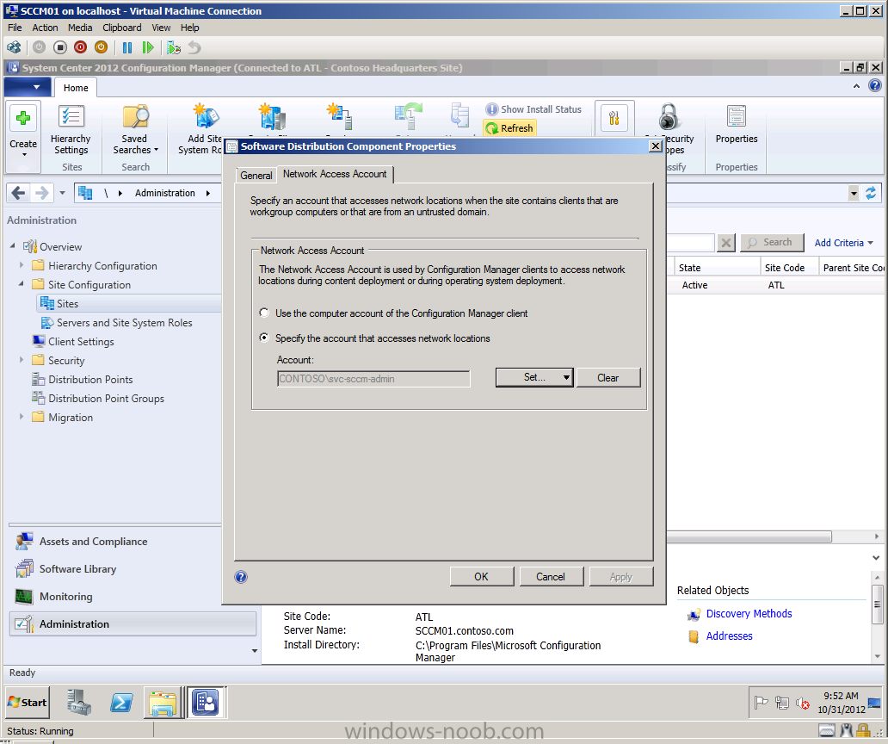The height and width of the screenshot is (744, 888).
Task: Open Hierarchy Settings in the ribbon
Action: pyautogui.click(x=71, y=130)
